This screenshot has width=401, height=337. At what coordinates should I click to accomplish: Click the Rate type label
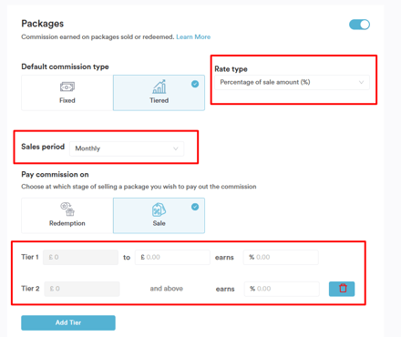[x=231, y=69]
